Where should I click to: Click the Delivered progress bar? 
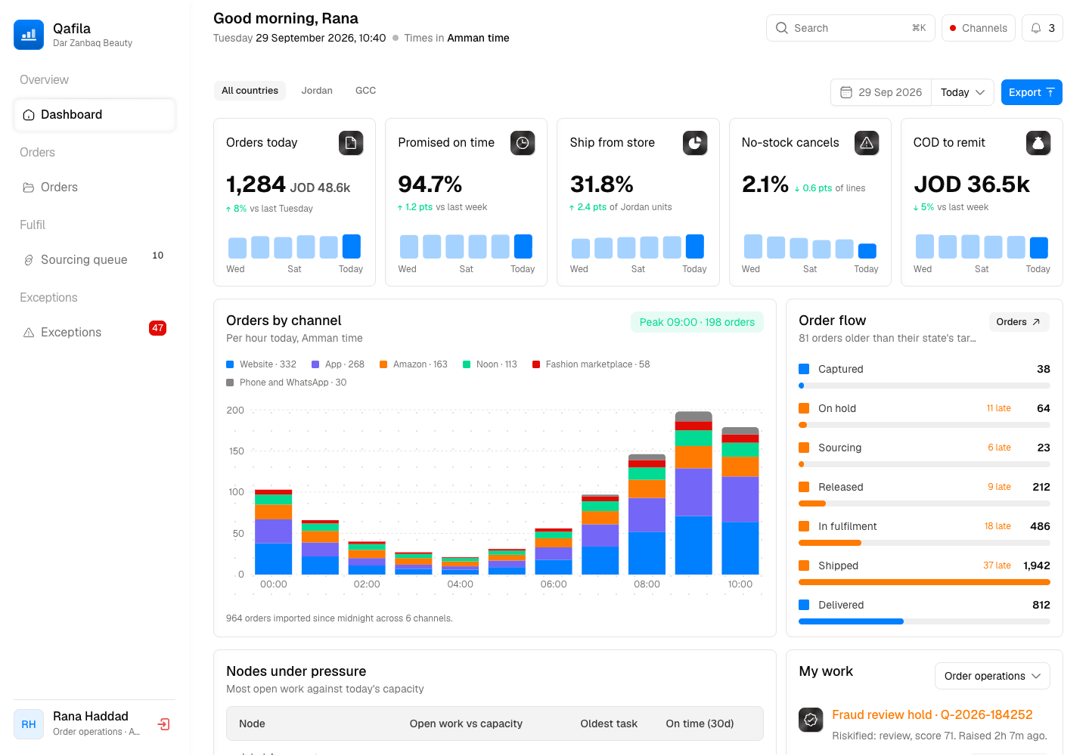(x=924, y=621)
